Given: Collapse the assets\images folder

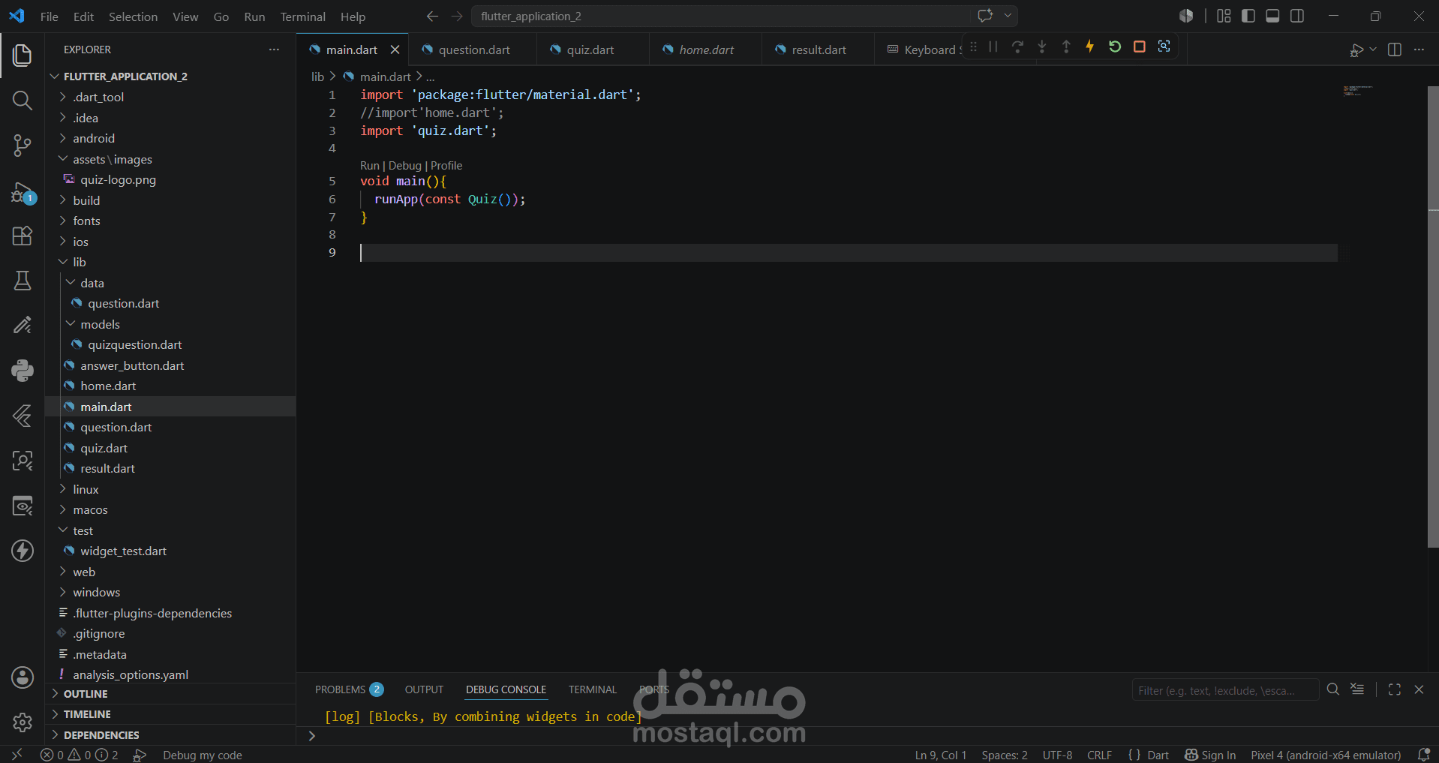Looking at the screenshot, I should [113, 159].
